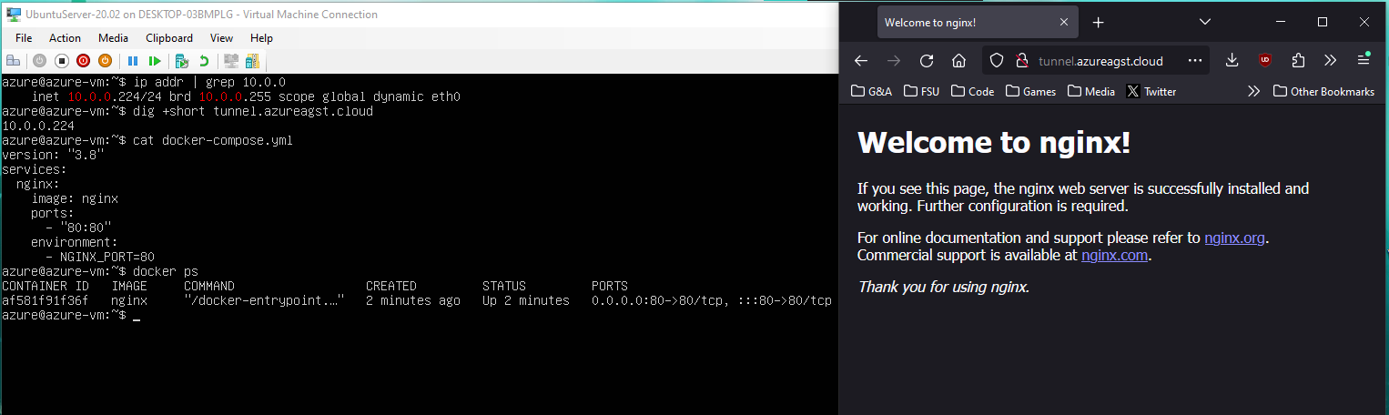Image resolution: width=1389 pixels, height=415 pixels.
Task: Click the greyed-out Start power icon in VM toolbar
Action: point(40,61)
